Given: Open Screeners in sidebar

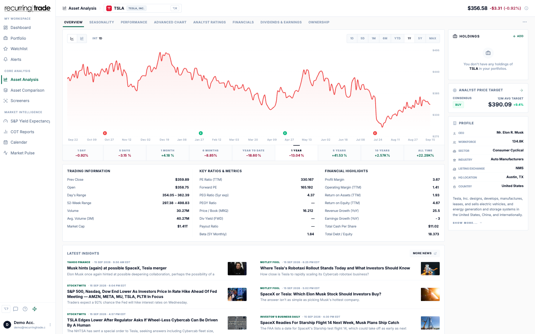Looking at the screenshot, I should tap(20, 101).
